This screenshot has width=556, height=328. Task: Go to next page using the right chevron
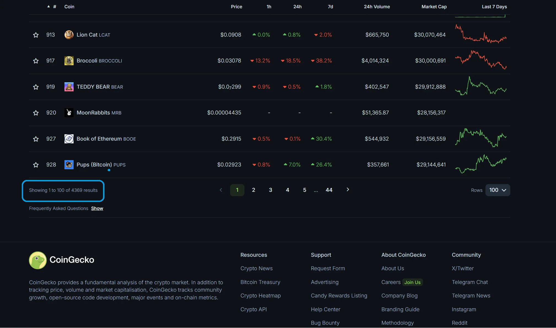tap(347, 190)
